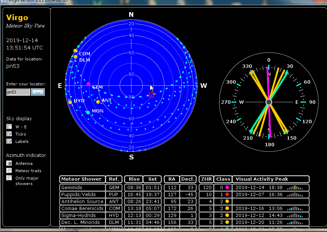Click the Decl. column header
This screenshot has width=327, height=232.
tap(188, 179)
